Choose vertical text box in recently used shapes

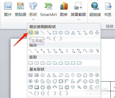tap(37, 33)
